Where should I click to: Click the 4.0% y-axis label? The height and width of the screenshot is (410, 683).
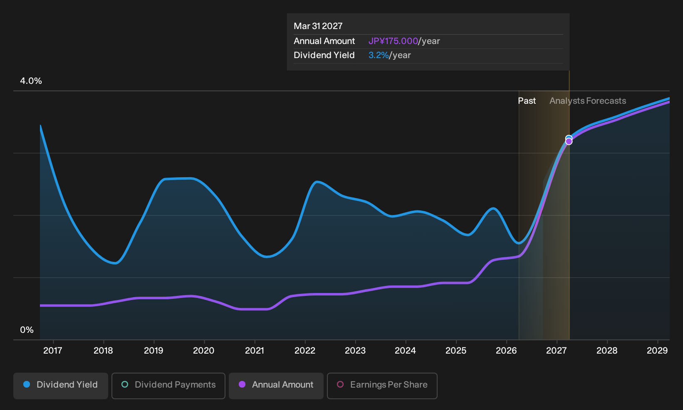click(x=31, y=81)
